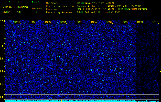Image resolution: width=161 pixels, height=102 pixels.
Task: Click the 1010 time marker
Action: [155, 22]
